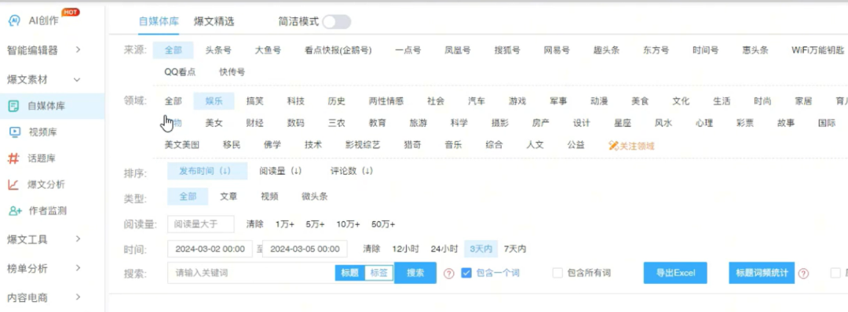Toggle the 简洁模式 switch

(336, 22)
